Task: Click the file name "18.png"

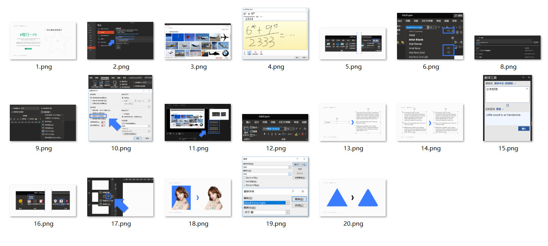Action: click(198, 224)
